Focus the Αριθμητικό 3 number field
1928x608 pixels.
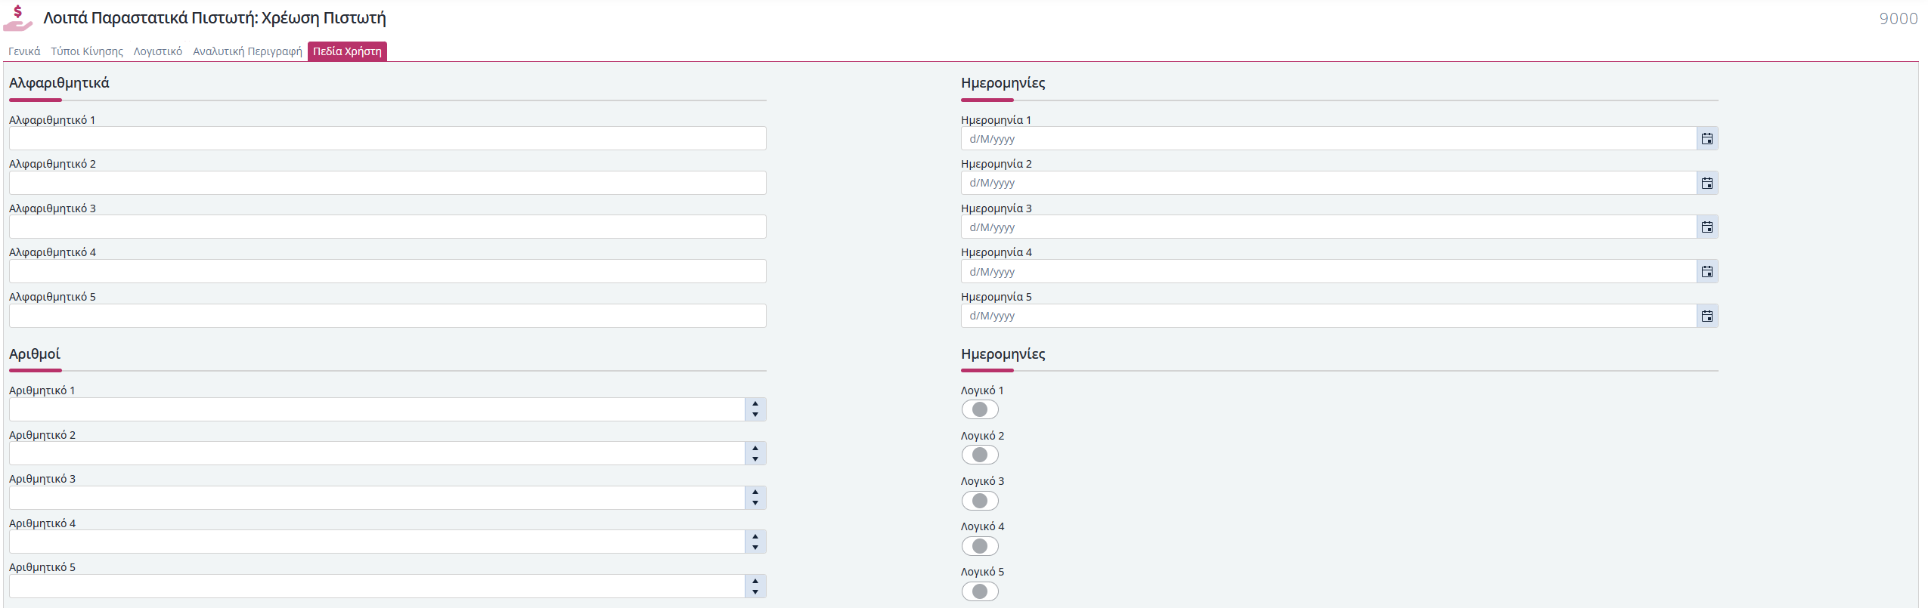(x=377, y=498)
